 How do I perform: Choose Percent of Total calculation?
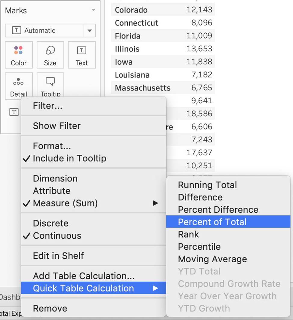point(212,222)
